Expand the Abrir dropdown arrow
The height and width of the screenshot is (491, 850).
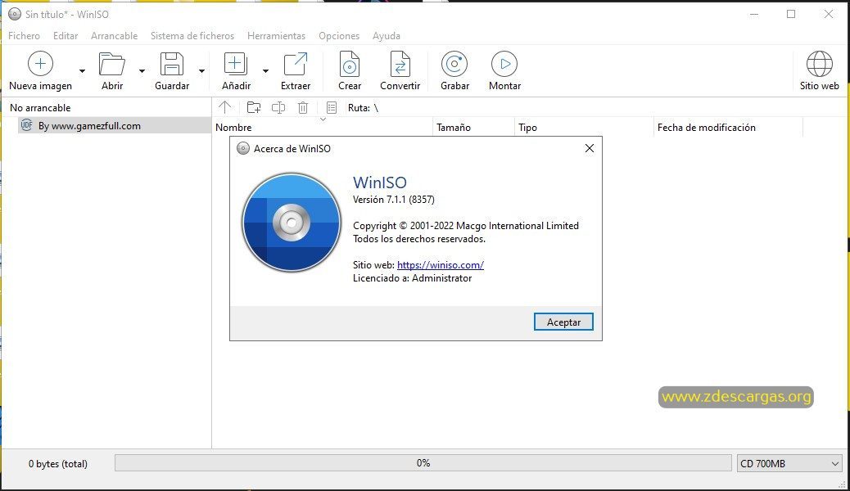coord(142,71)
